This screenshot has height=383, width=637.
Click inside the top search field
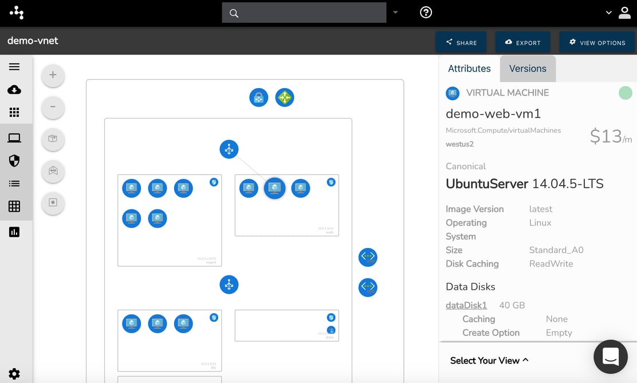[x=304, y=12]
